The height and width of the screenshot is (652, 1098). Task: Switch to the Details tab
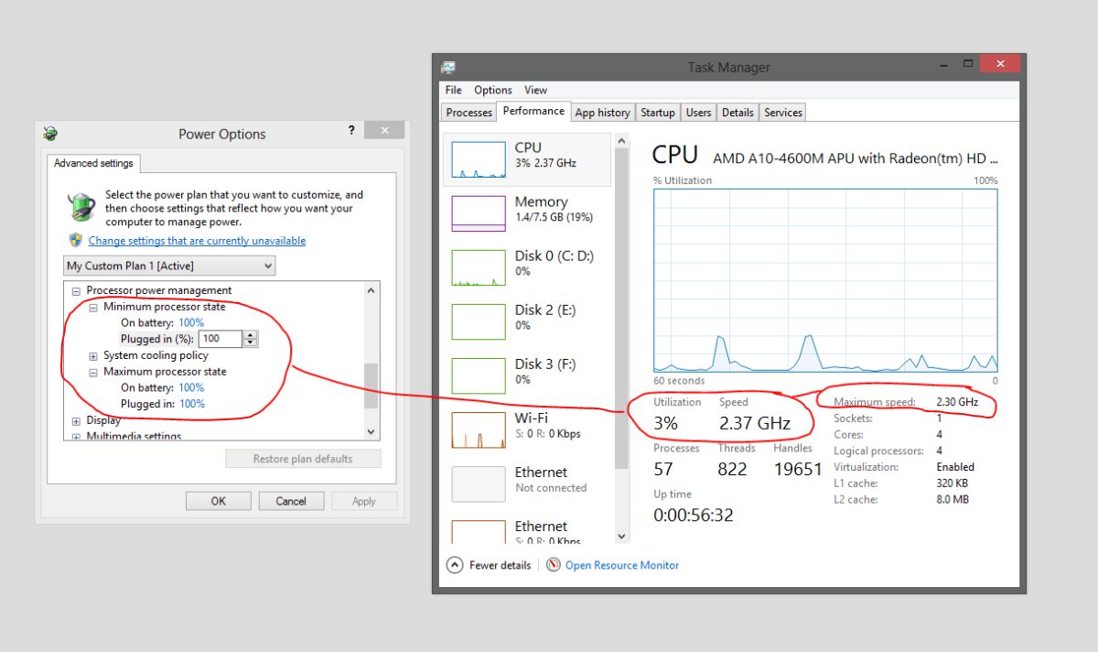pos(737,113)
